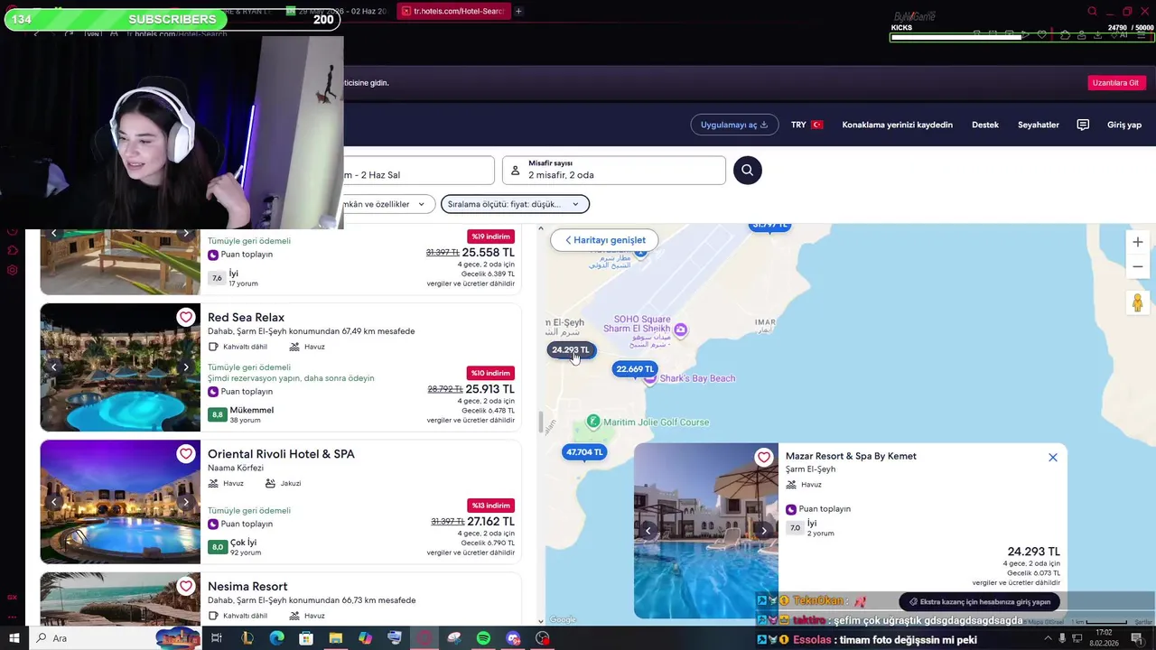Open the Windows Start menu
1156x650 pixels.
pyautogui.click(x=14, y=638)
